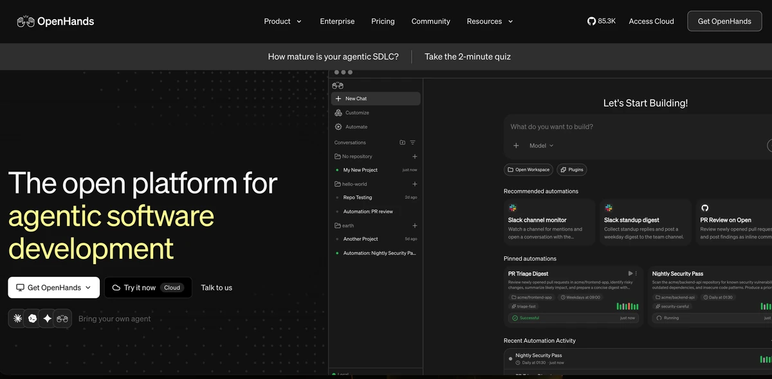Click the acme/backend-api repository tag

coord(675,297)
